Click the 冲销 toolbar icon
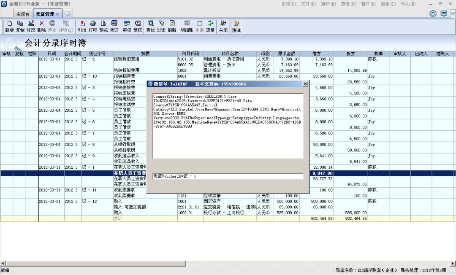The width and height of the screenshot is (456, 275). pos(66,26)
